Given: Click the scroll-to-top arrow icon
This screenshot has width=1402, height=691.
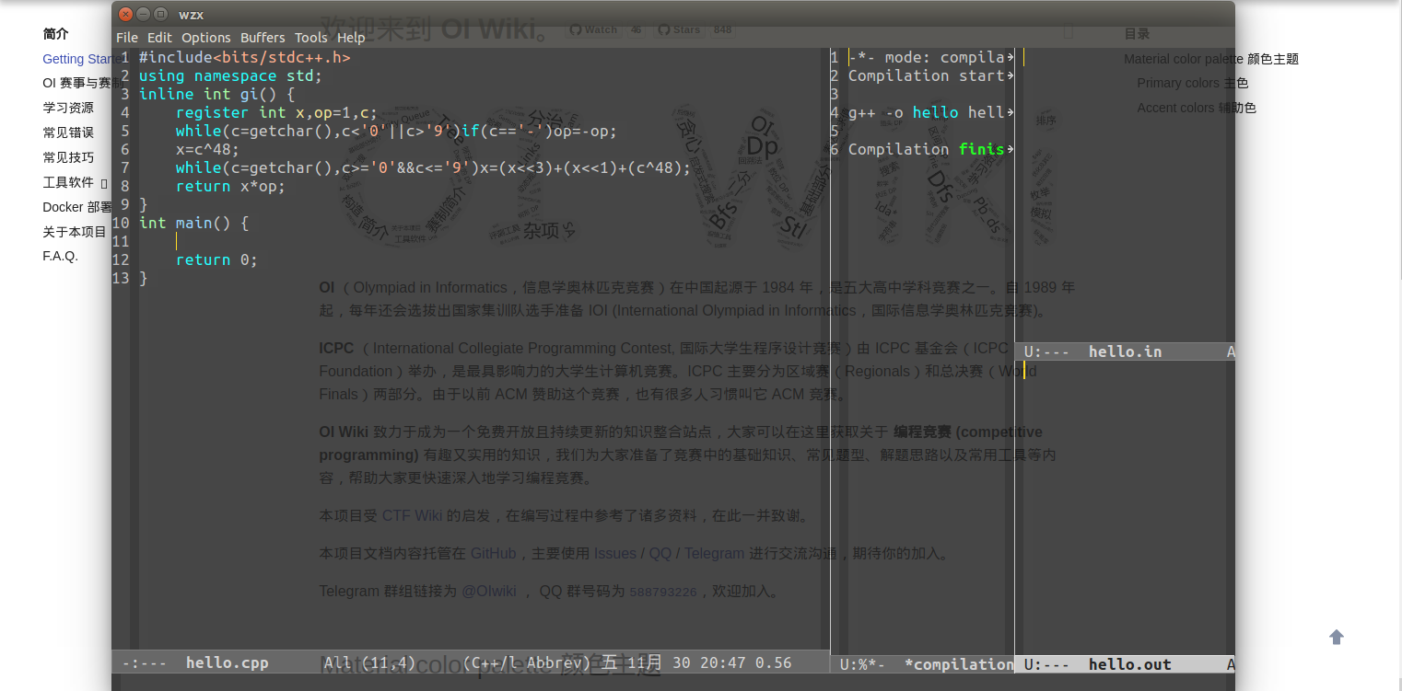Looking at the screenshot, I should point(1337,637).
